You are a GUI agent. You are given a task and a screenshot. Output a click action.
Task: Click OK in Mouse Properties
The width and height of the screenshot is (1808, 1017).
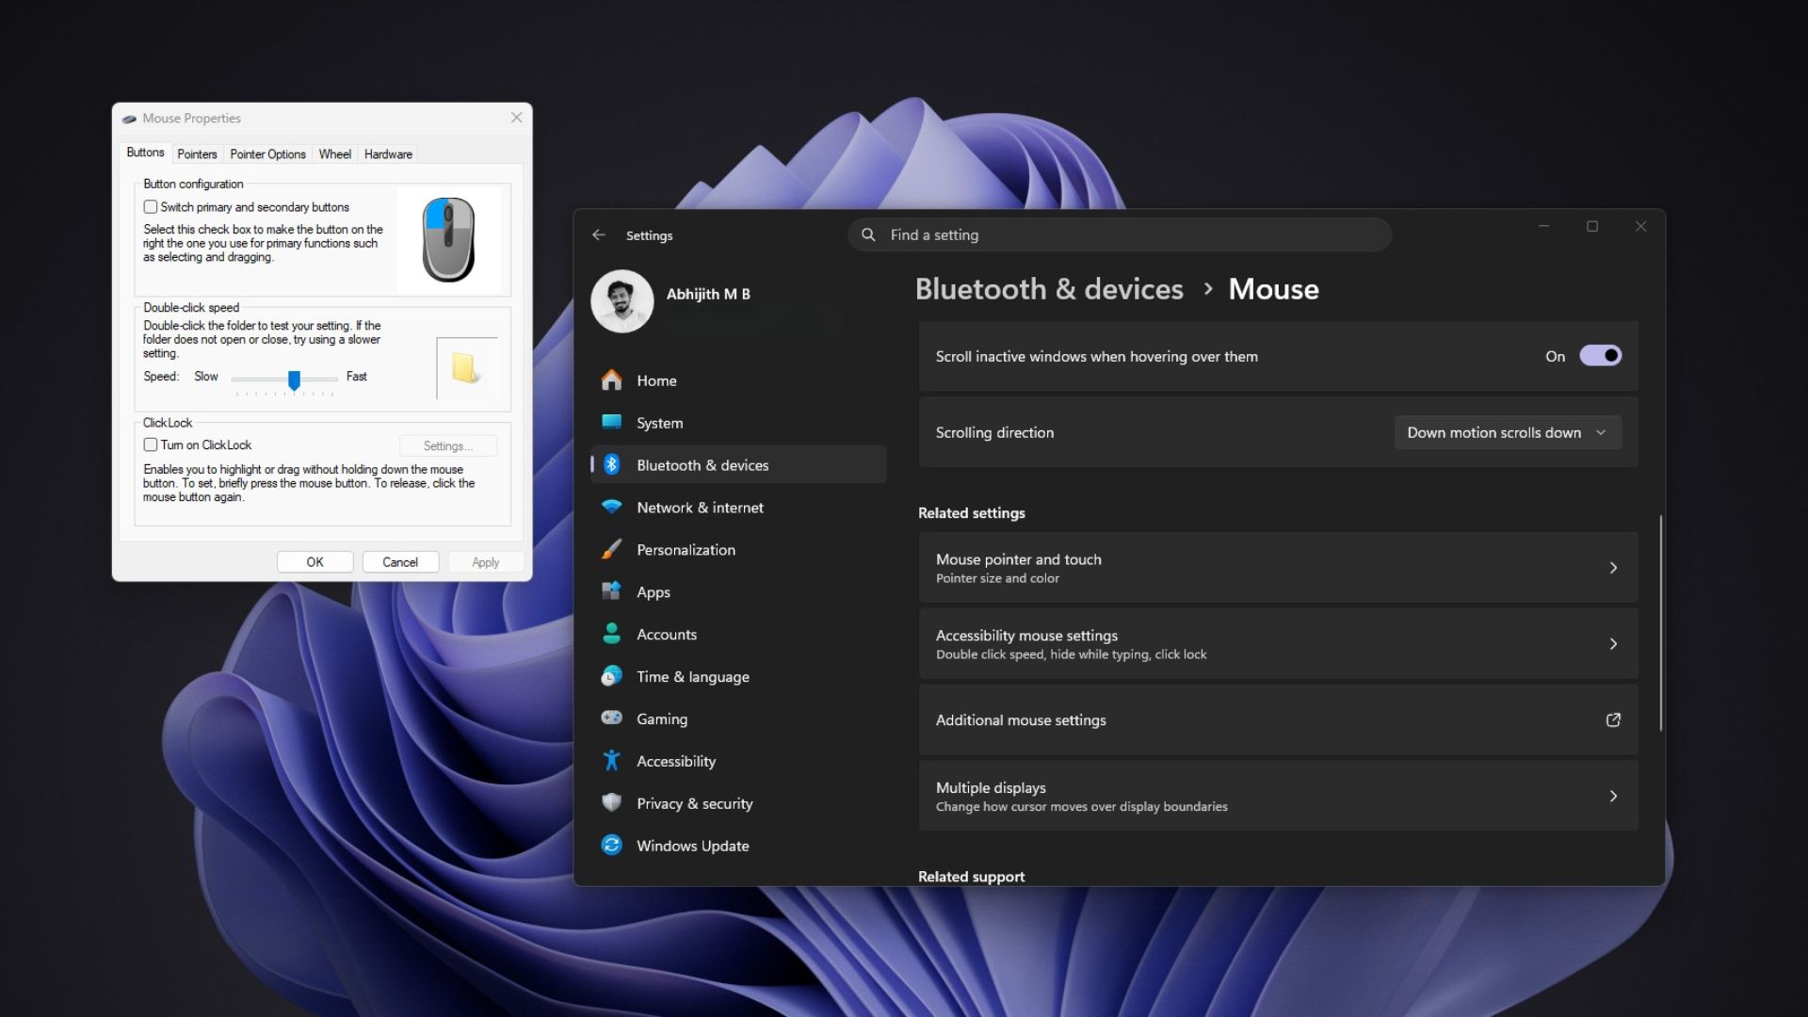tap(315, 562)
